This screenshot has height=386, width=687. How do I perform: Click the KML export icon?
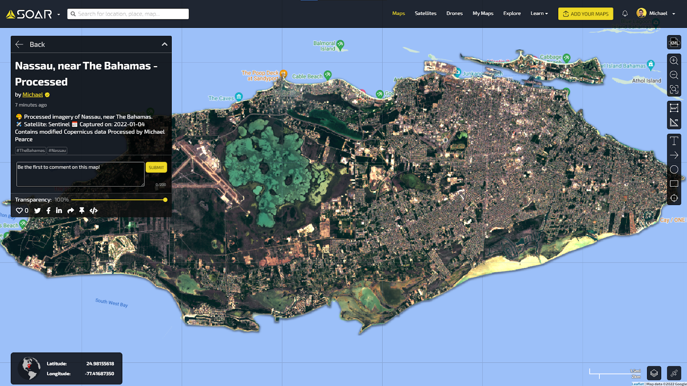tap(674, 42)
